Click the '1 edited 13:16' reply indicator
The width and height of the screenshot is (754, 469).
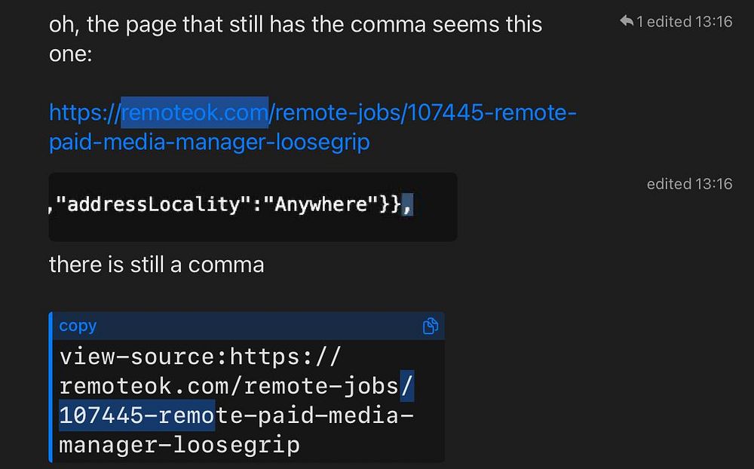(676, 21)
